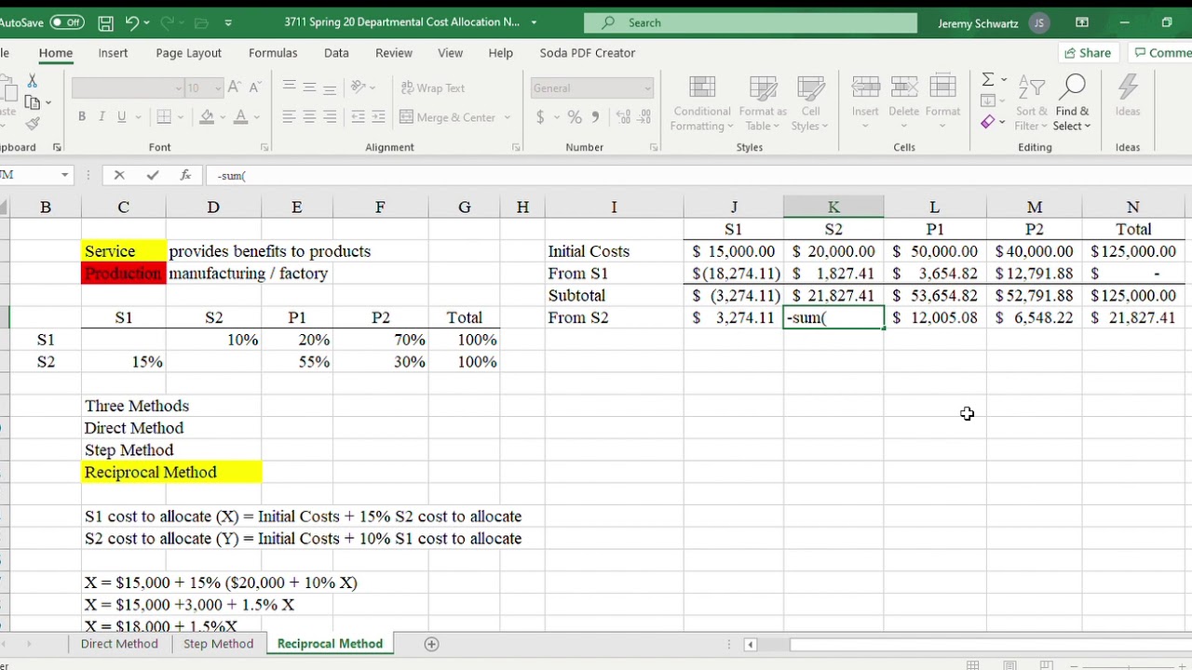Click Center align icon
The image size is (1192, 670).
pos(309,117)
